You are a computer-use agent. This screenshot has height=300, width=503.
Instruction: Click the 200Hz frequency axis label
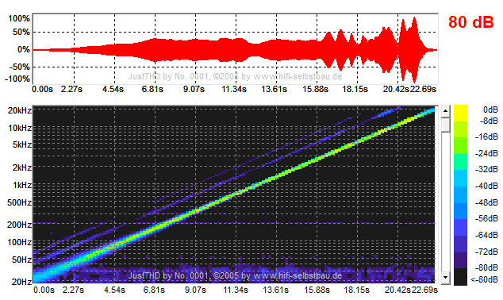tap(19, 225)
